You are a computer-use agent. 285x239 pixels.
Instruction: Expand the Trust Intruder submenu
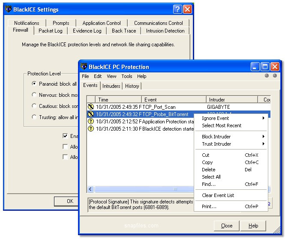231,144
